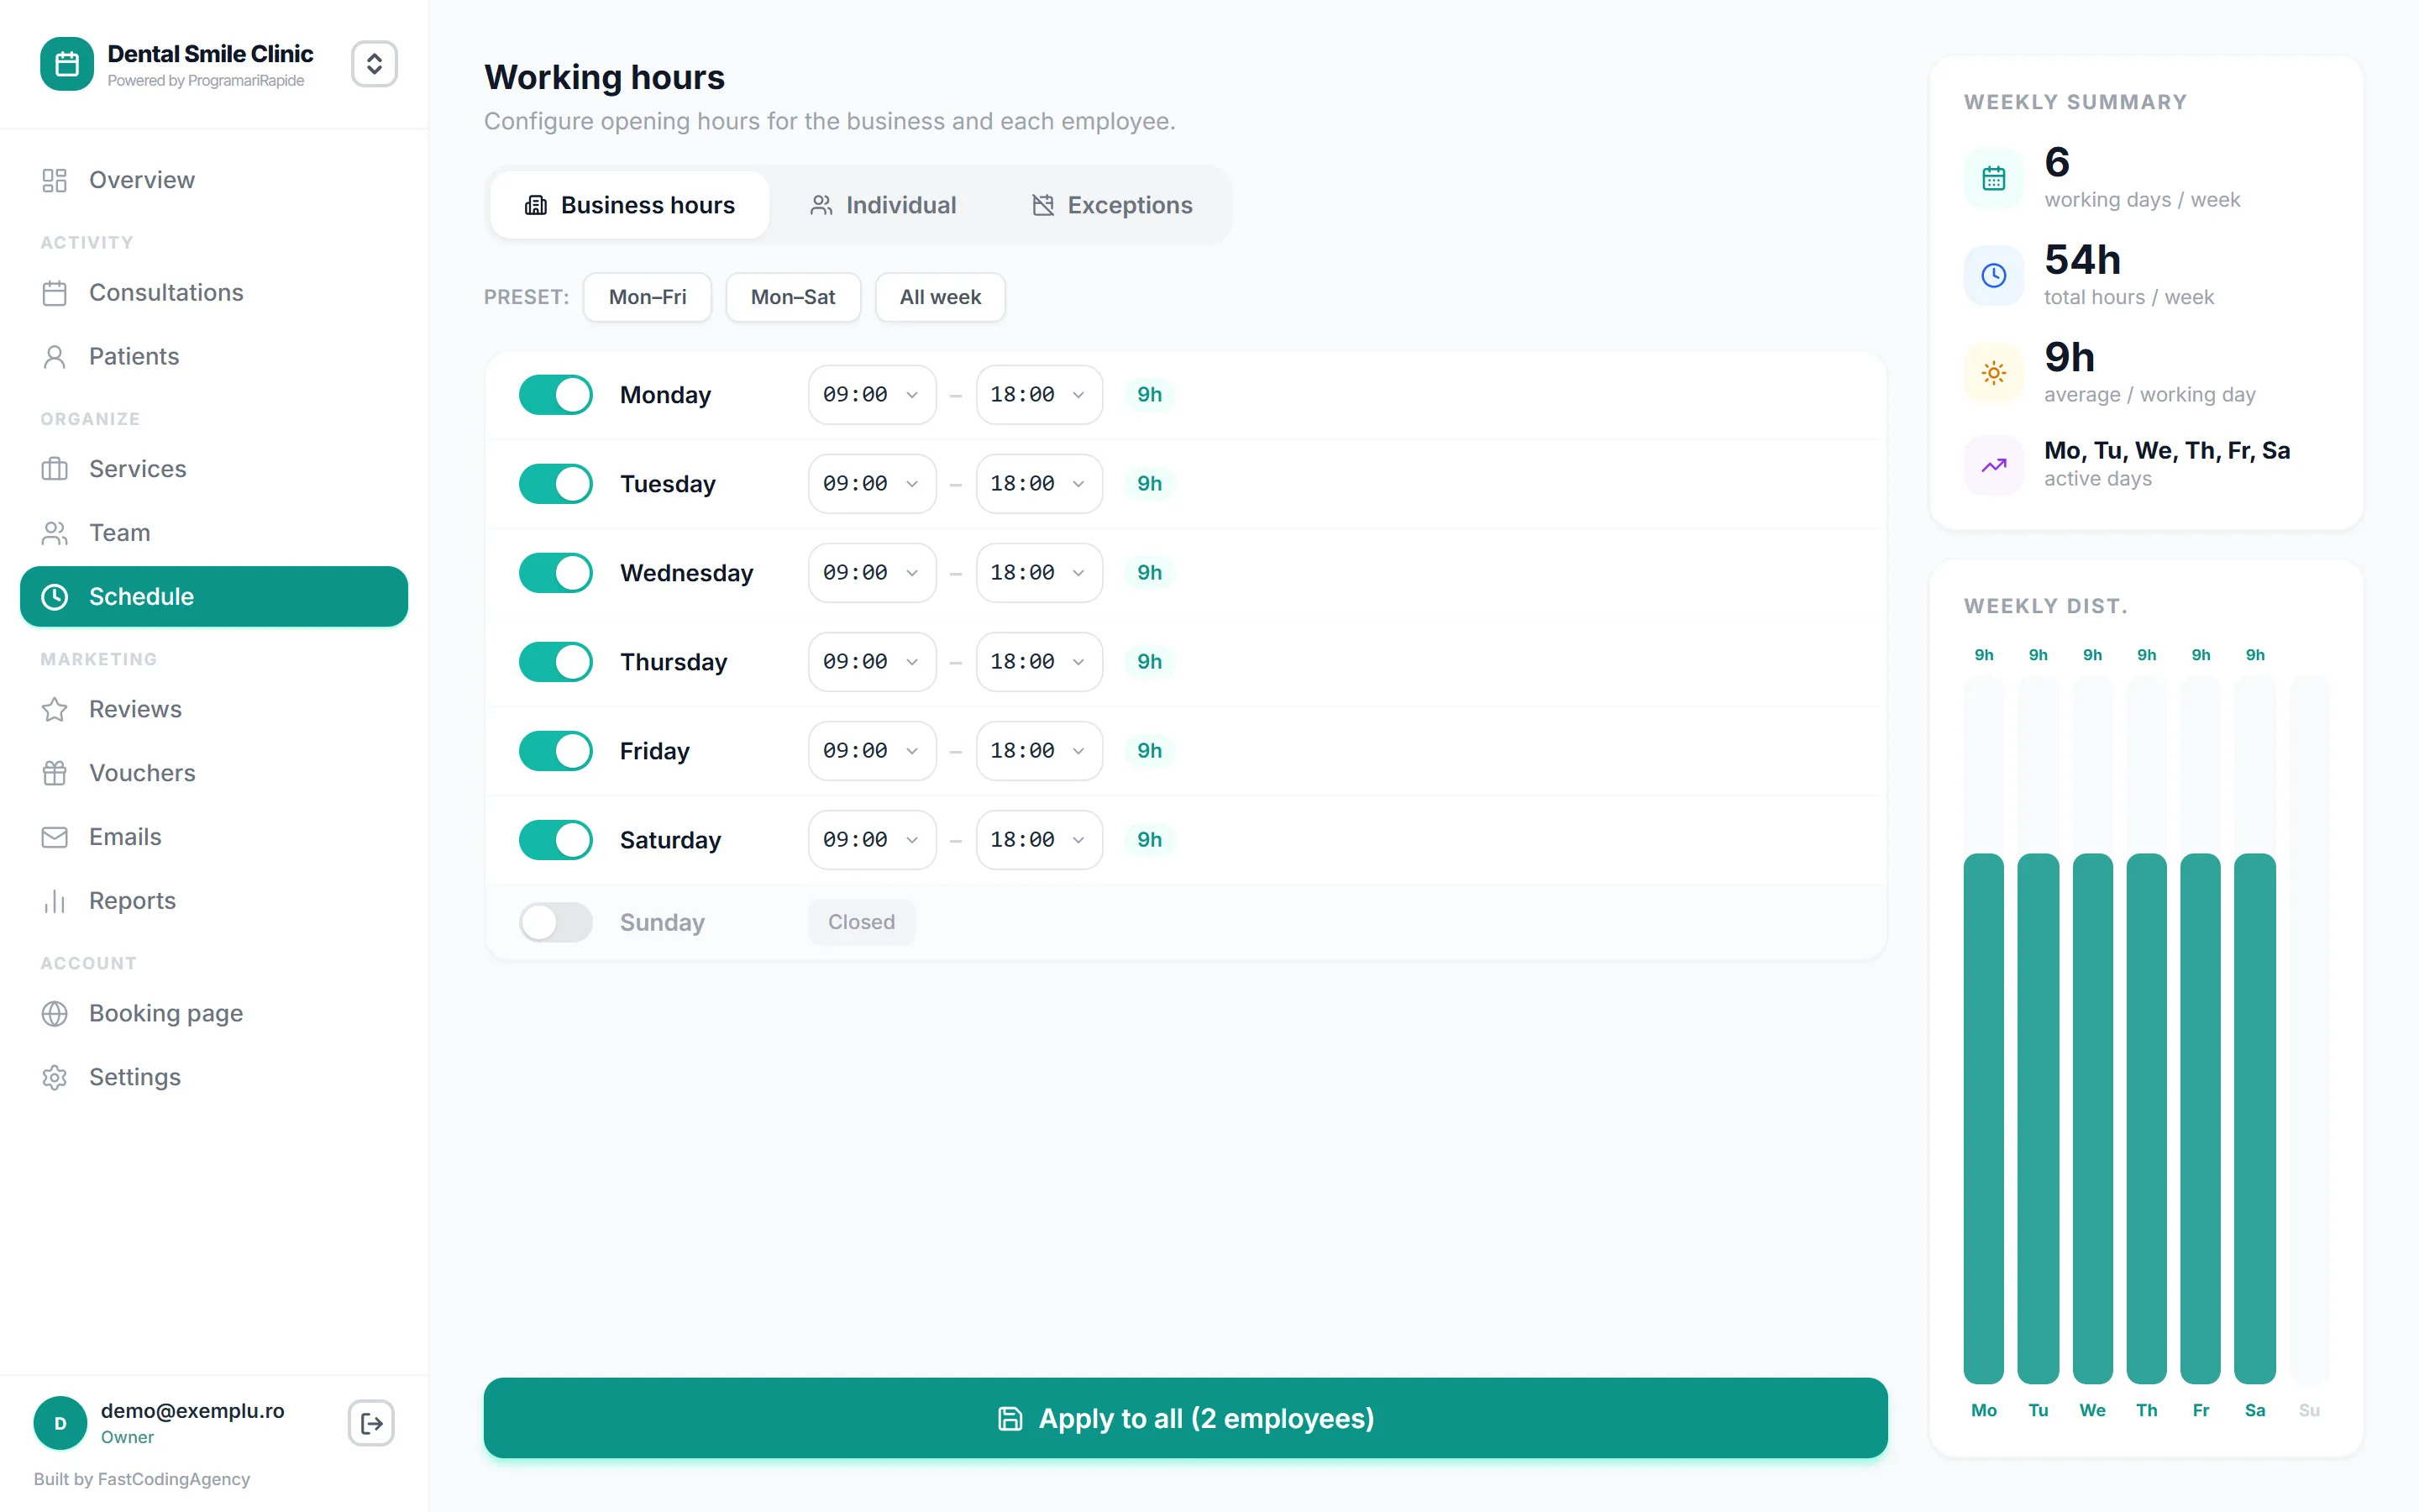
Task: Click the Consultations calendar icon
Action: (54, 293)
